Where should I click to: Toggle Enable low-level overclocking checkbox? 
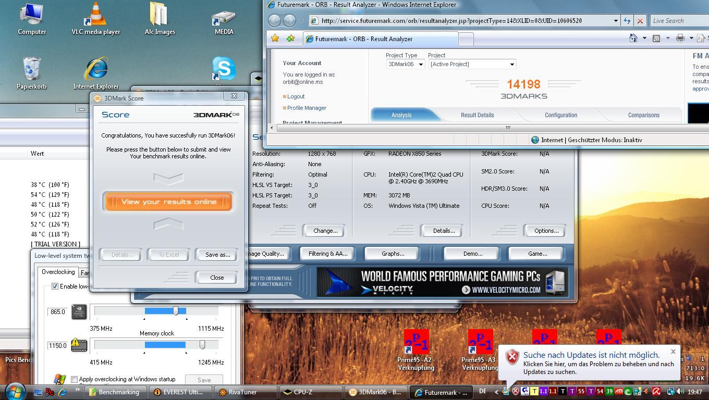[55, 286]
